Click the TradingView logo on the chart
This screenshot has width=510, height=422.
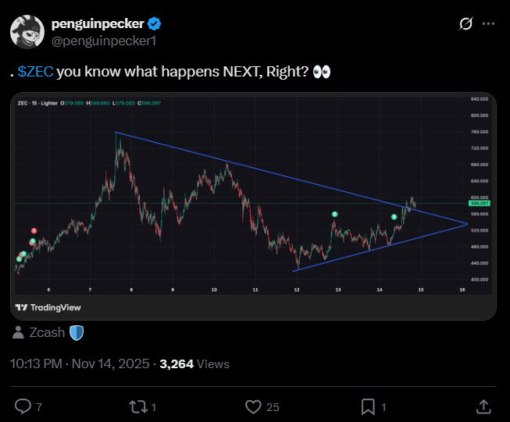pos(48,307)
